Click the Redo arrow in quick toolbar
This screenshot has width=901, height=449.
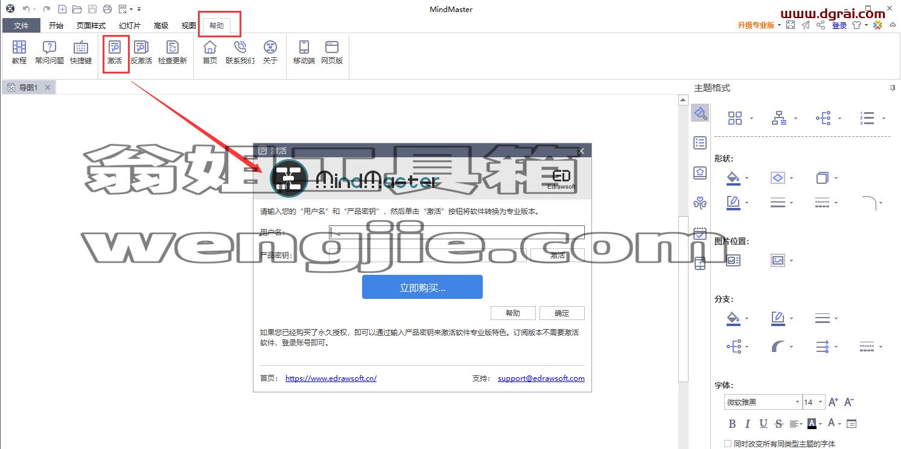click(46, 9)
